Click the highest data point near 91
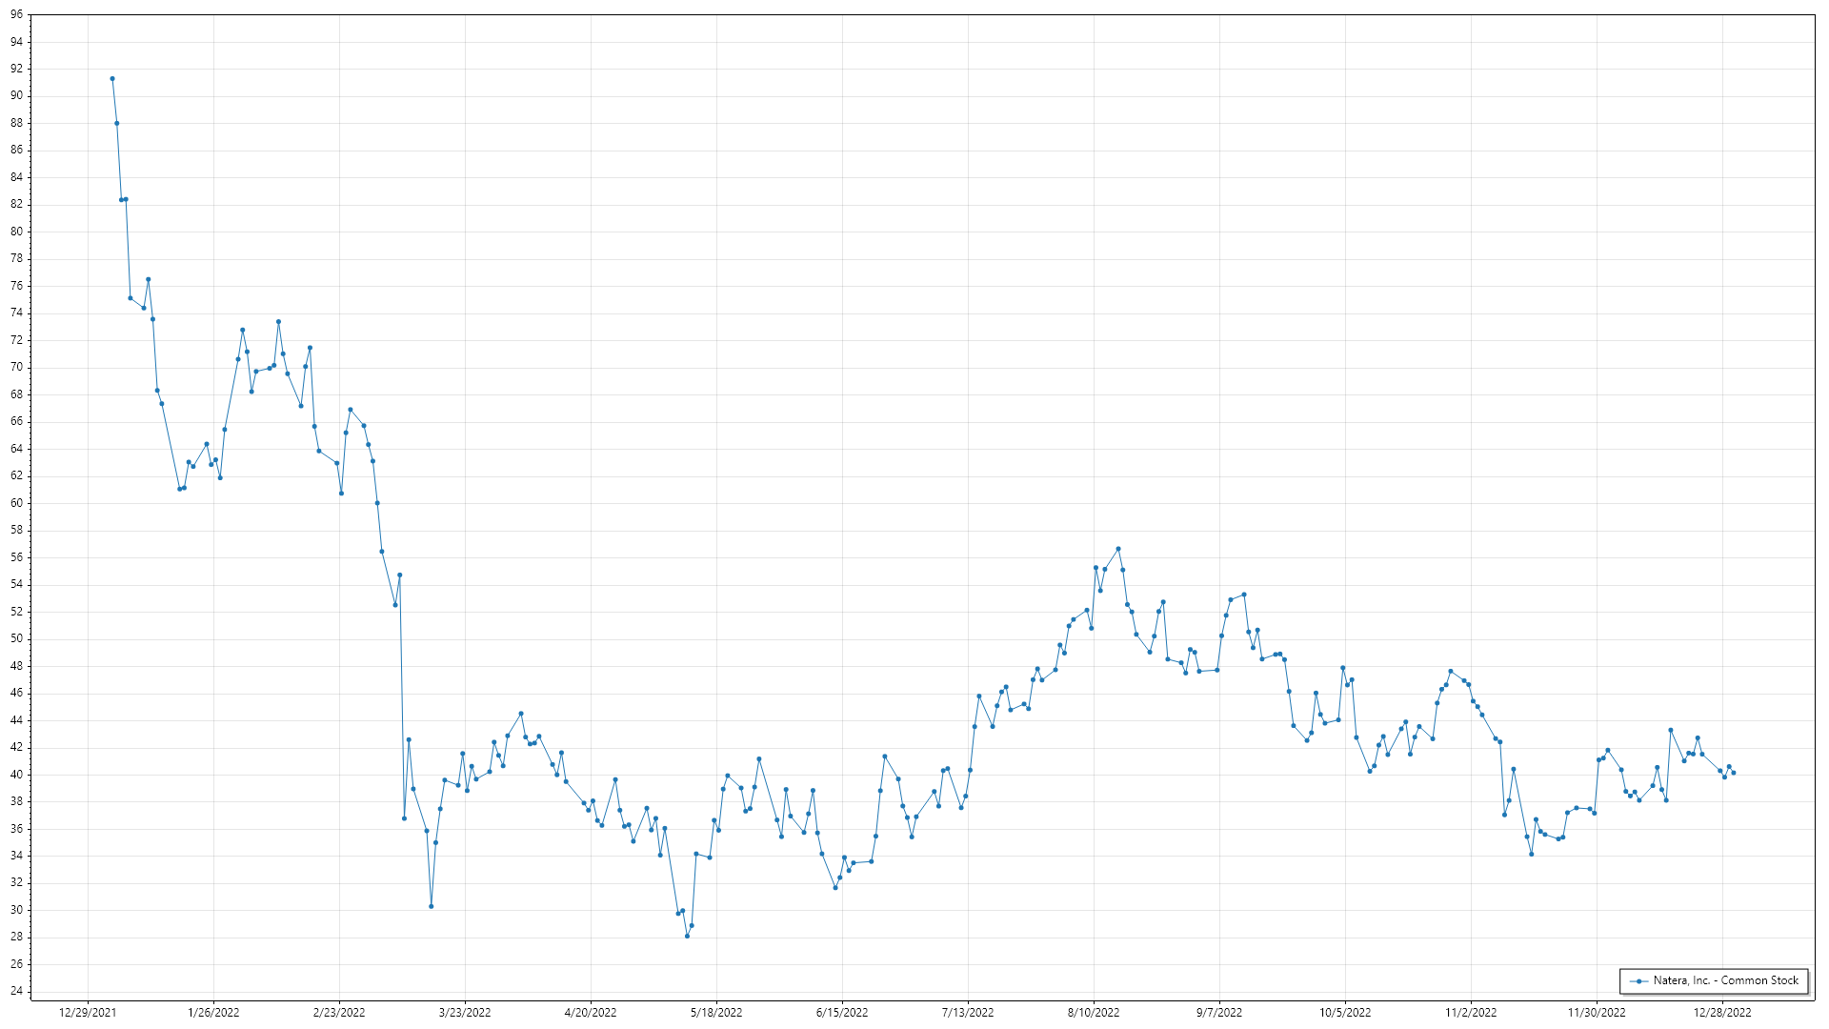Image resolution: width=1829 pixels, height=1029 pixels. (112, 79)
